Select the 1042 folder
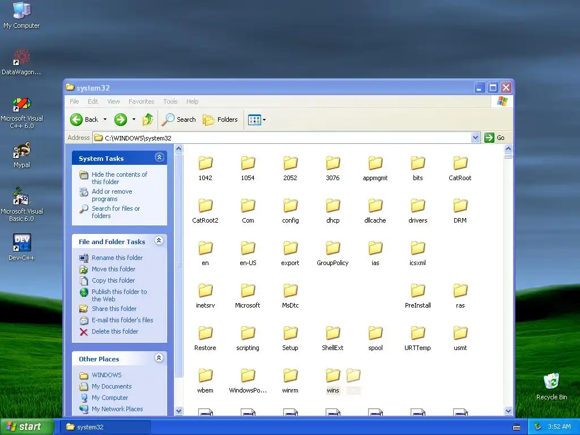This screenshot has width=580, height=435. 205,168
